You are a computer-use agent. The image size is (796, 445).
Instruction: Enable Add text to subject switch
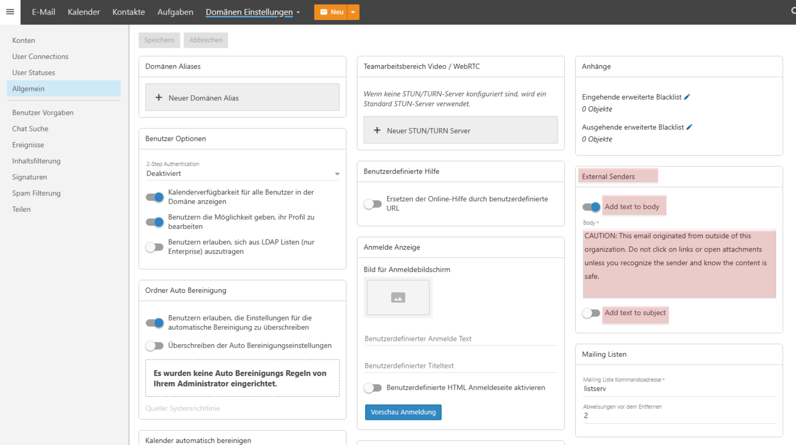point(591,313)
